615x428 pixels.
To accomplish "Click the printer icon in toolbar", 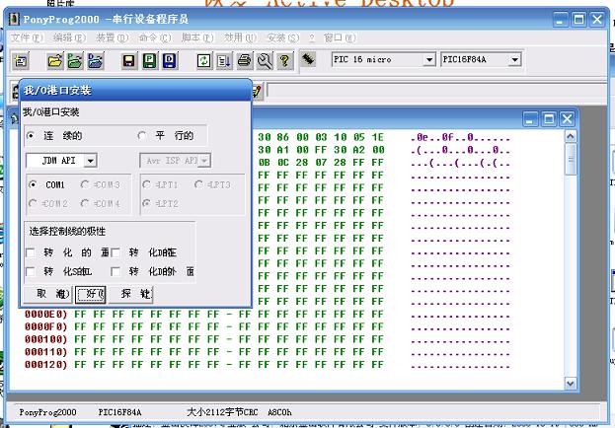I will pyautogui.click(x=245, y=61).
